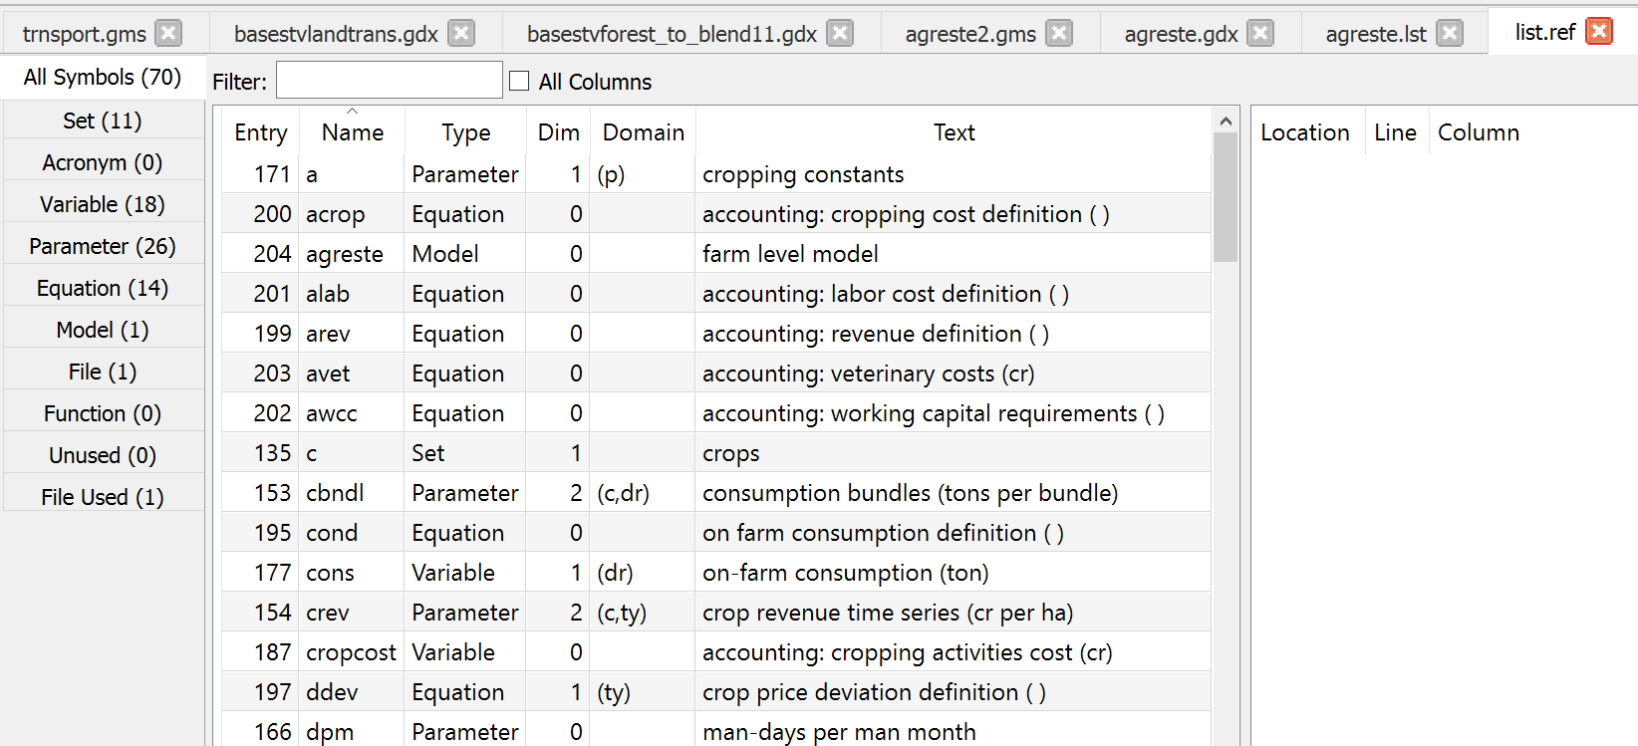The height and width of the screenshot is (746, 1638).
Task: Switch to the agreste2.gms tab
Action: [x=969, y=34]
